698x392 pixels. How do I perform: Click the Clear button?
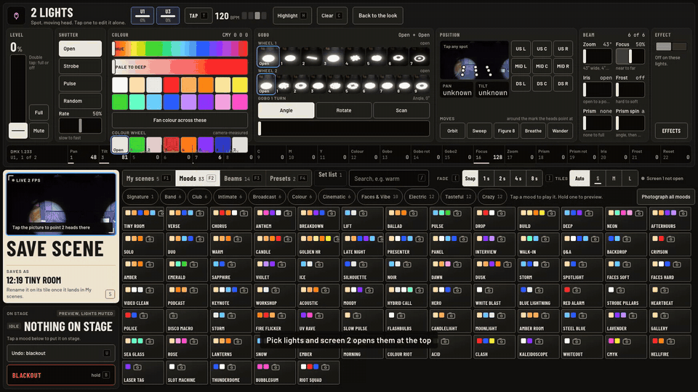(x=332, y=15)
